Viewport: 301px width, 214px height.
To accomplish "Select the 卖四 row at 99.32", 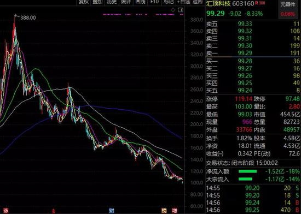I will tap(253, 31).
